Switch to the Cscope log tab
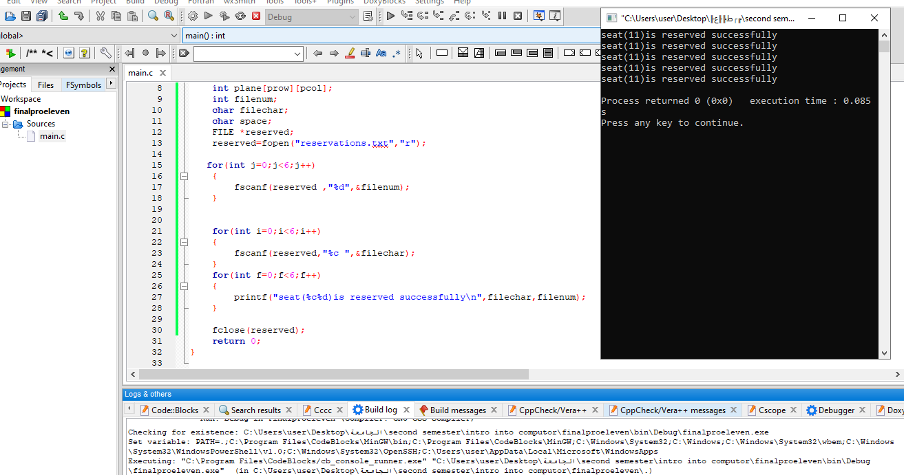 [x=772, y=410]
